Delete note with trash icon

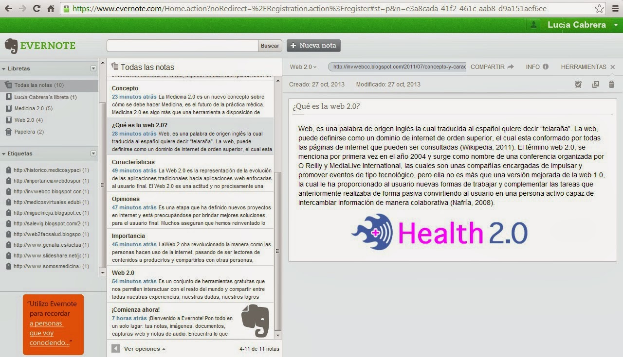[x=612, y=84]
